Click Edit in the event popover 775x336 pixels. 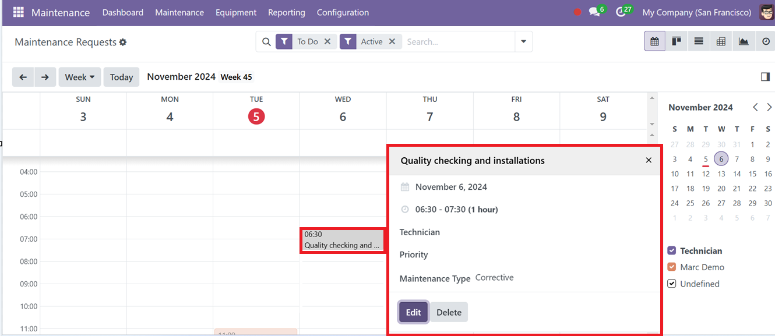[414, 312]
